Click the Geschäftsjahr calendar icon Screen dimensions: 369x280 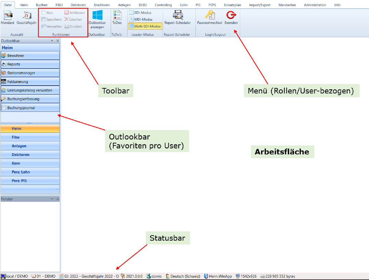(x=27, y=16)
